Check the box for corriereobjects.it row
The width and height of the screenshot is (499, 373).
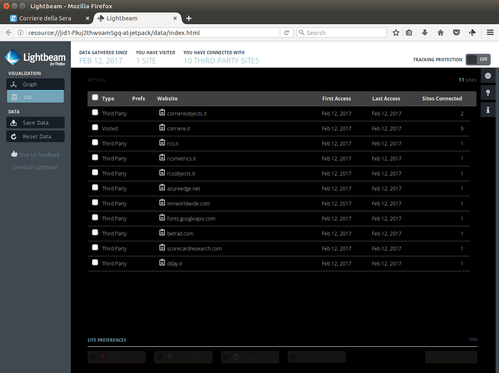pyautogui.click(x=95, y=112)
